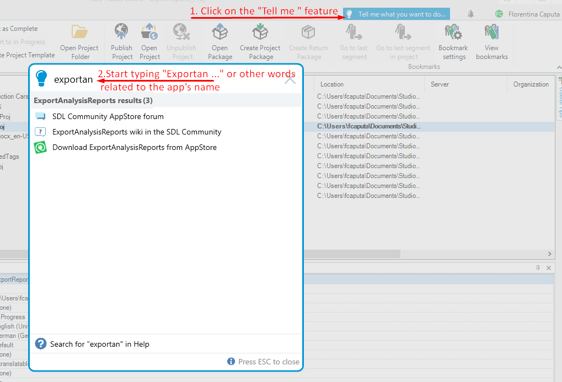Click the Tell me what you want box

point(397,14)
